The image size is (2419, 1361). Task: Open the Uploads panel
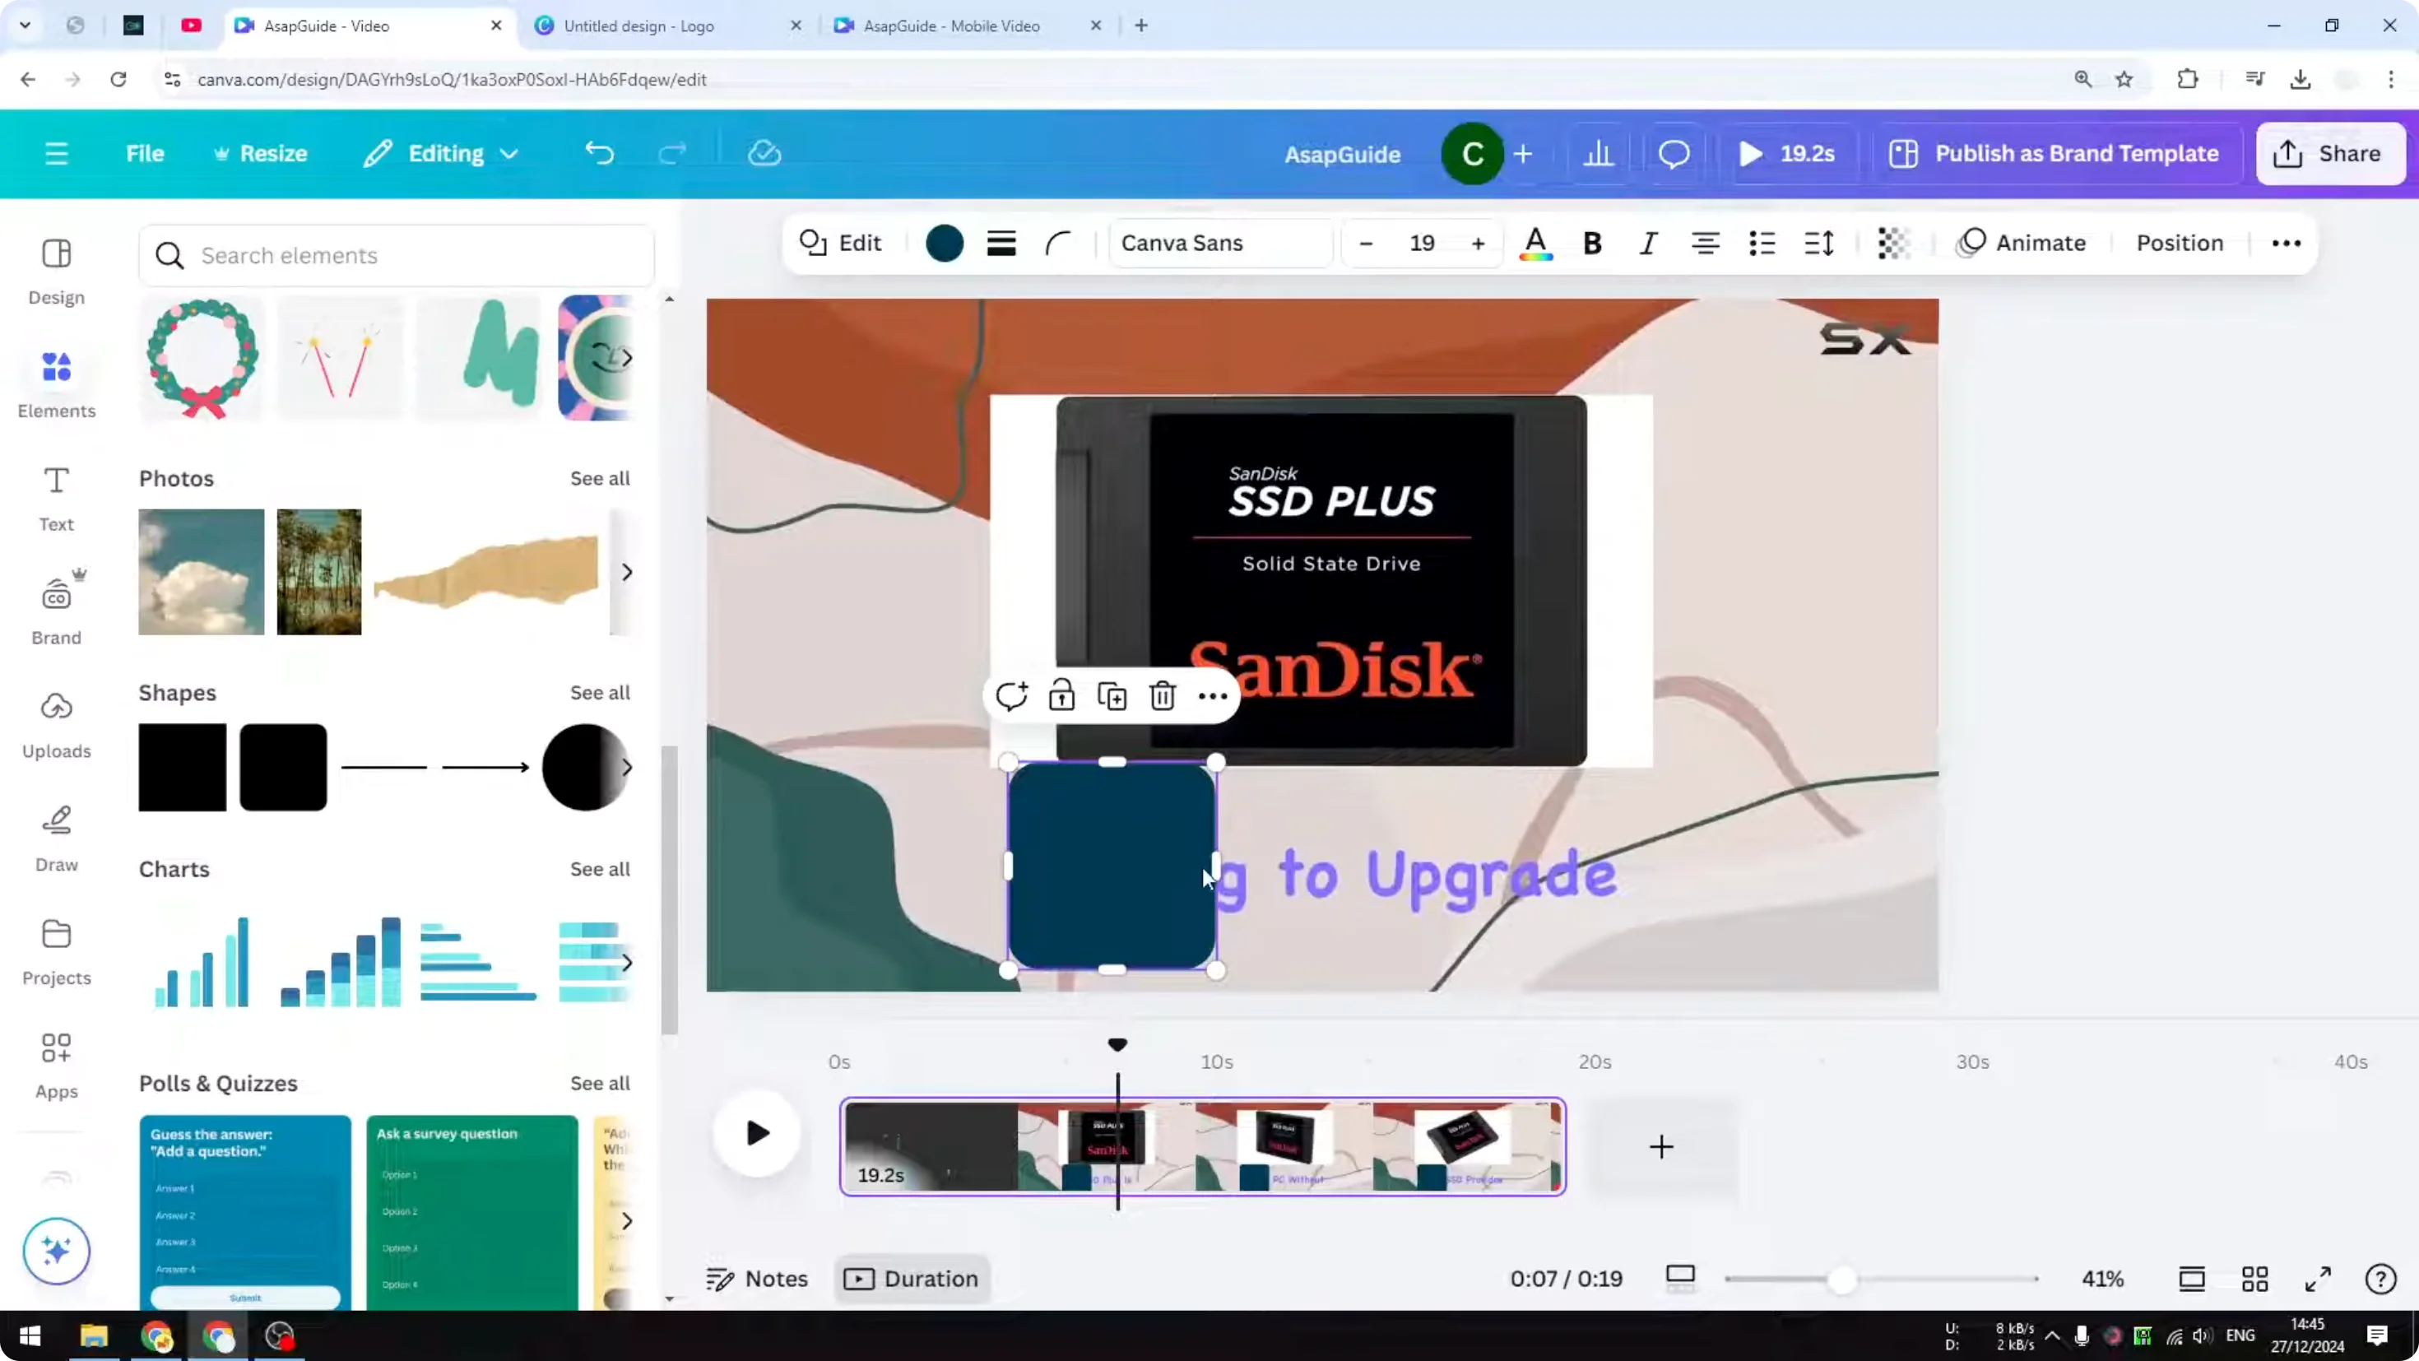tap(55, 723)
